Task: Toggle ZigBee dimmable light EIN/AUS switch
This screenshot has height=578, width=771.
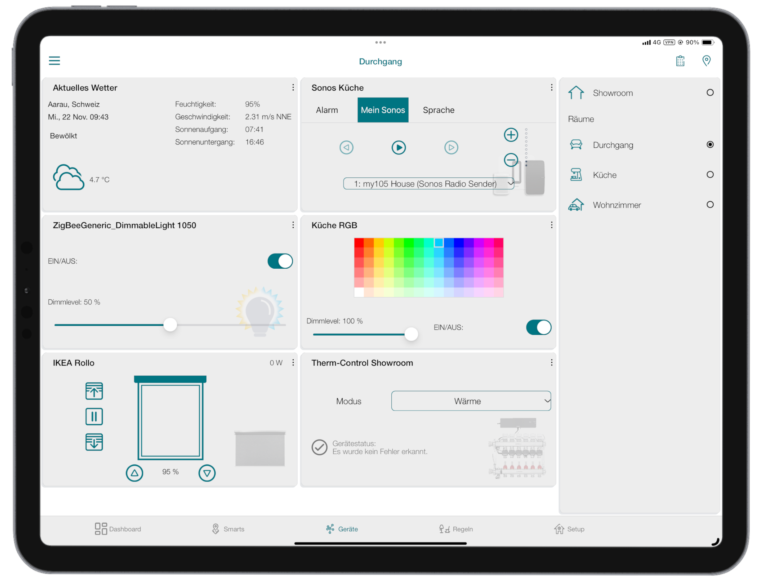Action: (x=280, y=261)
